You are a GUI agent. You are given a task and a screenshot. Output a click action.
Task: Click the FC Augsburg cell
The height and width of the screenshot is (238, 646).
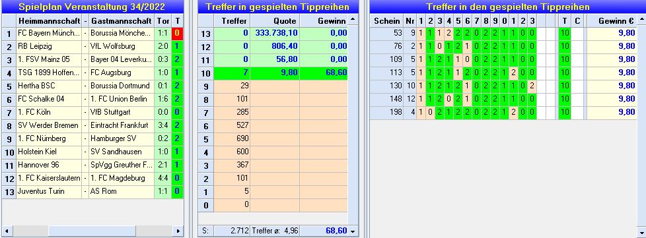click(x=122, y=73)
